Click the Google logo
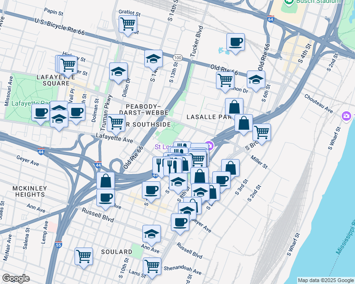 (16, 278)
